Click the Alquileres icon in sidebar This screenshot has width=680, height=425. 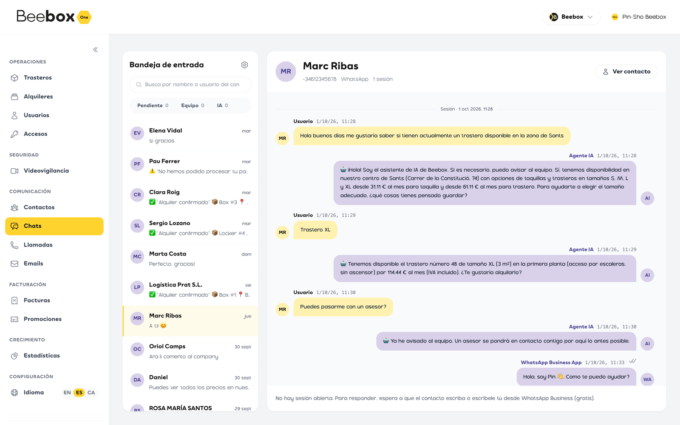tap(14, 96)
